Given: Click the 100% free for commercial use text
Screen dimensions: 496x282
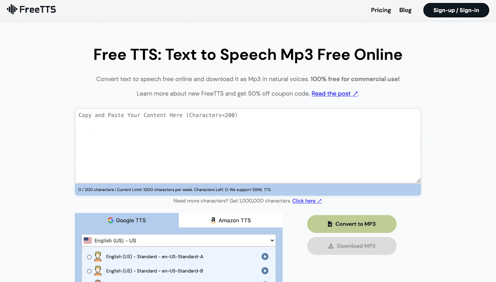Looking at the screenshot, I should coord(355,79).
